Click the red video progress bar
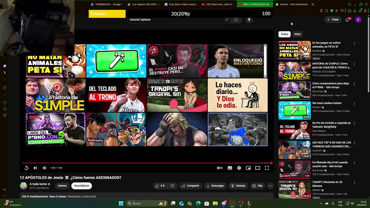Image resolution: width=370 pixels, height=208 pixels. tap(147, 163)
